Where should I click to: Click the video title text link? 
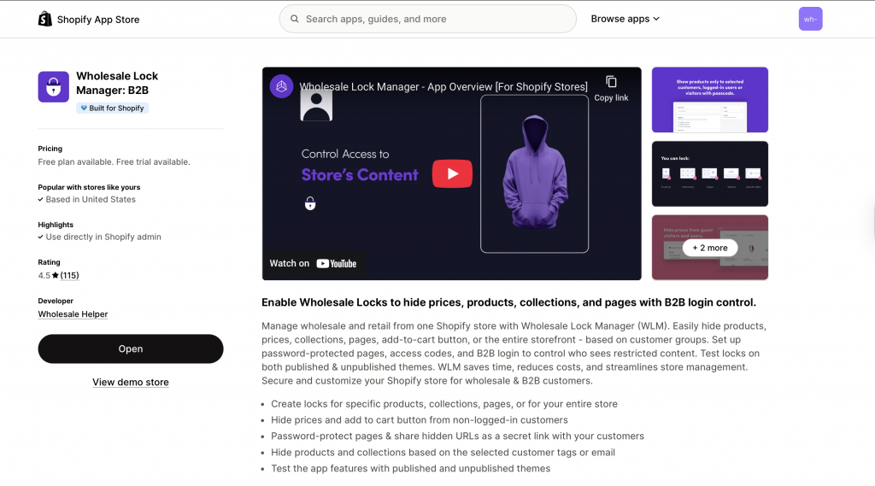(x=443, y=86)
